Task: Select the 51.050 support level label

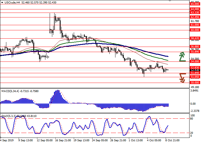Action: [195, 77]
